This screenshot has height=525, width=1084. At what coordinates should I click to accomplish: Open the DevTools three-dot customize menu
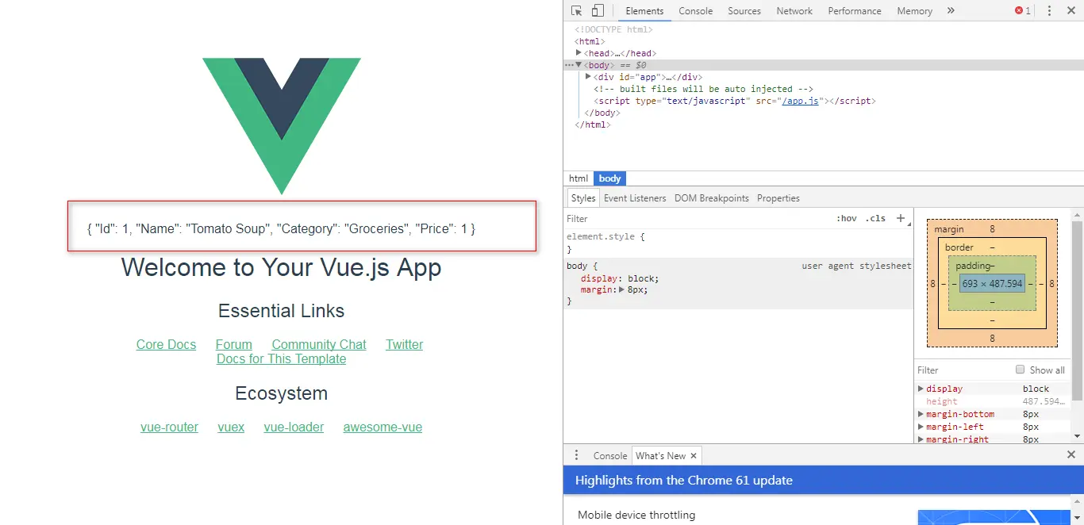(1049, 11)
